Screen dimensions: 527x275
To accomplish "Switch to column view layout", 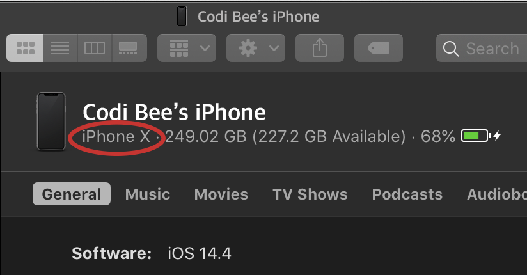I will 95,48.
